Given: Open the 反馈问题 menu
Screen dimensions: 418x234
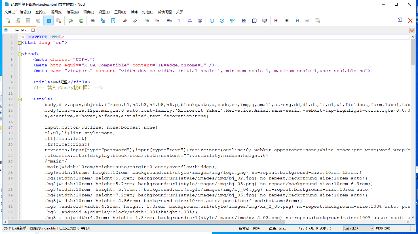Looking at the screenshot, I should pyautogui.click(x=165, y=12).
